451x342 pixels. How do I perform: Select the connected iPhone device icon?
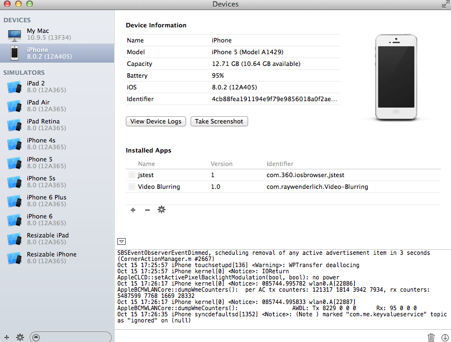pyautogui.click(x=15, y=53)
